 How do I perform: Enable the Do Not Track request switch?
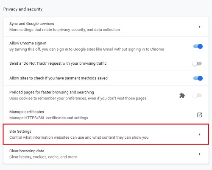click(x=197, y=63)
